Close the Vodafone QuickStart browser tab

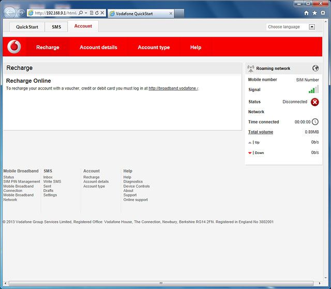coord(171,13)
